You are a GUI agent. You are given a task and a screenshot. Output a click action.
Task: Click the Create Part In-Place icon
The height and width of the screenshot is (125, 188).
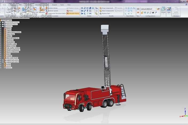pos(35,9)
